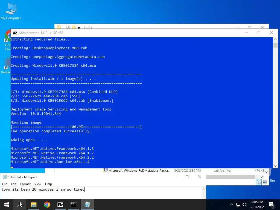This screenshot has height=210, width=280.
Task: Click 'Creating: onepackage.AggregatedMetadata.cab' in the console
Action: (58, 57)
